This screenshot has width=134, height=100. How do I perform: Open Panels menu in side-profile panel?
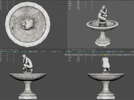tap(16, 50)
